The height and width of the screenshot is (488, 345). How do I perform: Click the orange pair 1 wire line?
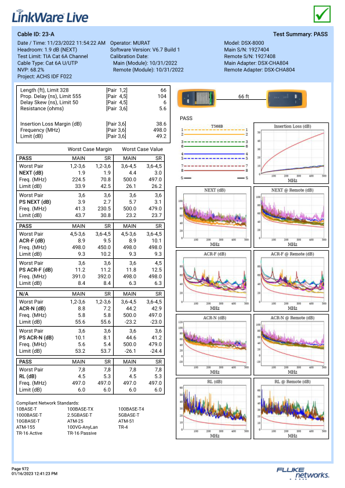pos(215,130)
